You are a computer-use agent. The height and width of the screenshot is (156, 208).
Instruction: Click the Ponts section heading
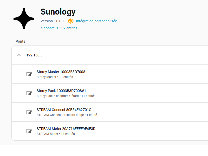[20, 41]
